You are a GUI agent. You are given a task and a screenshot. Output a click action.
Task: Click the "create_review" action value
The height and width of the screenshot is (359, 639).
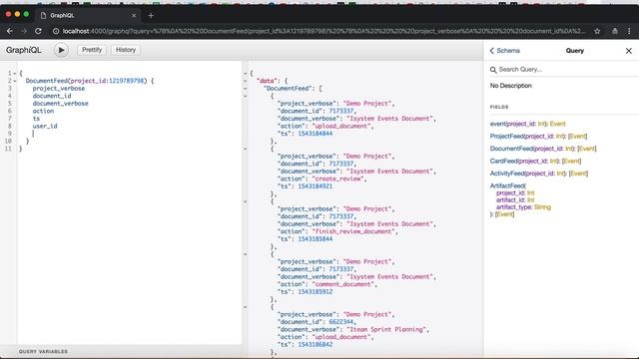pyautogui.click(x=337, y=179)
